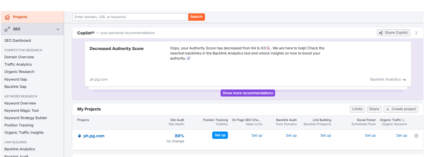429x157 pixels.
Task: Open settings gear for ph.pg.com project
Action: pos(416,136)
